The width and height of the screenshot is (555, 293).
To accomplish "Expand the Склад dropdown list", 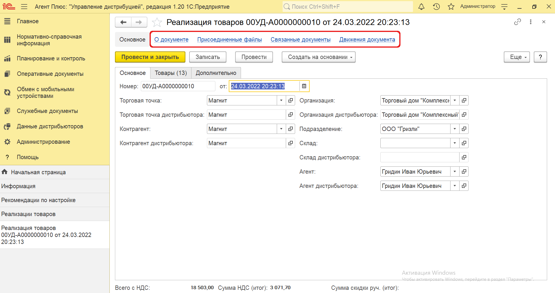I will pos(455,143).
